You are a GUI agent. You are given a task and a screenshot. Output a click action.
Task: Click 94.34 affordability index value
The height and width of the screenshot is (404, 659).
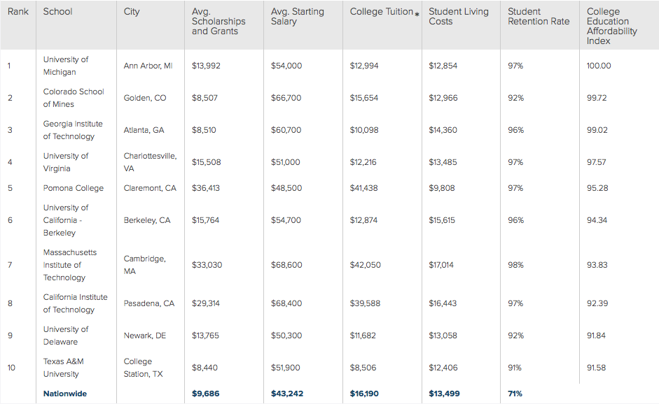[597, 220]
